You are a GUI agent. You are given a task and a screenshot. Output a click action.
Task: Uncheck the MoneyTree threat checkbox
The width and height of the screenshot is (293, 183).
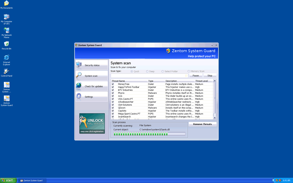[113, 84]
